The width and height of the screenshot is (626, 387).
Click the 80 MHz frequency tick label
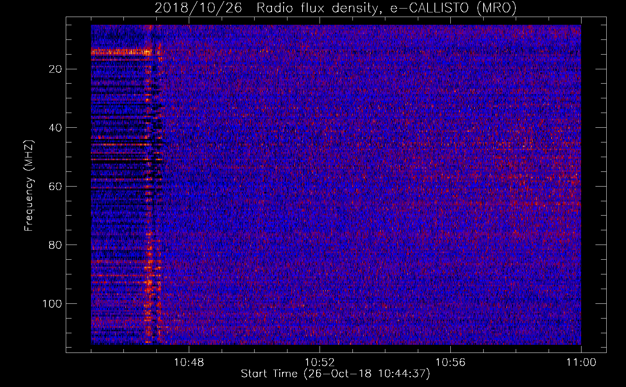[56, 245]
